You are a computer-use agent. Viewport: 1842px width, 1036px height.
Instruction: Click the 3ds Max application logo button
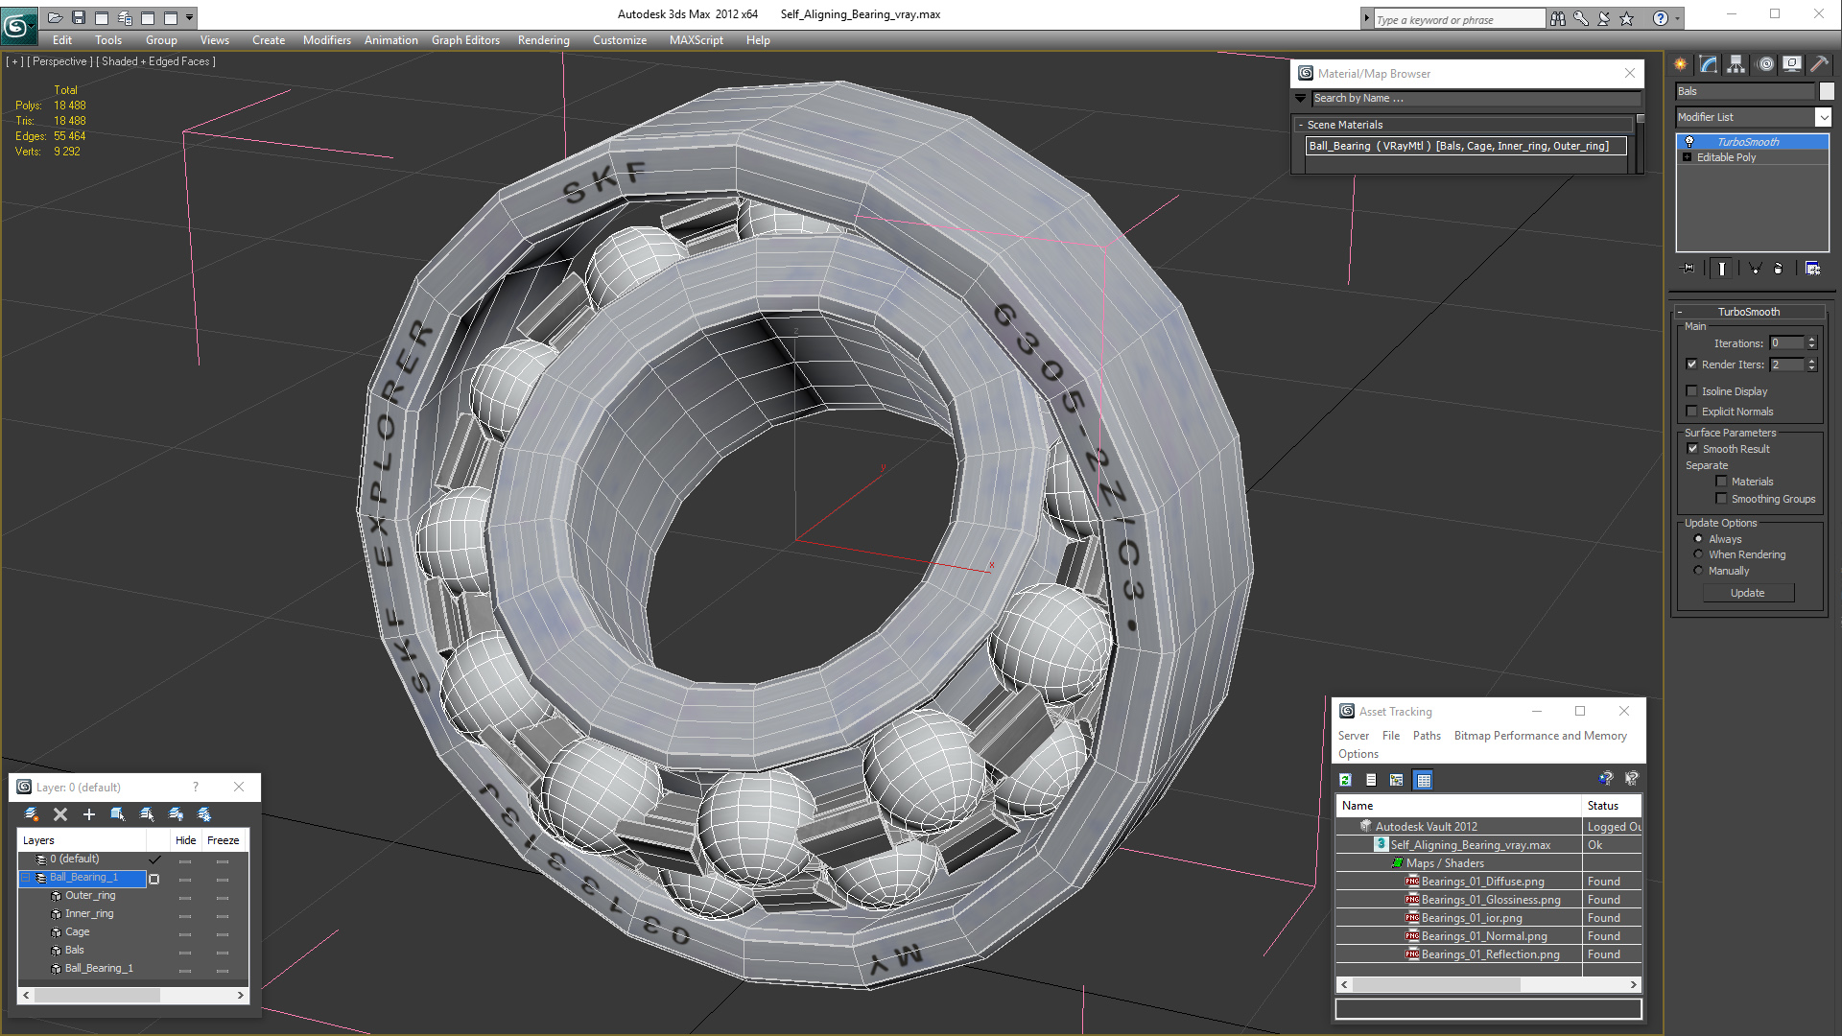(x=18, y=25)
